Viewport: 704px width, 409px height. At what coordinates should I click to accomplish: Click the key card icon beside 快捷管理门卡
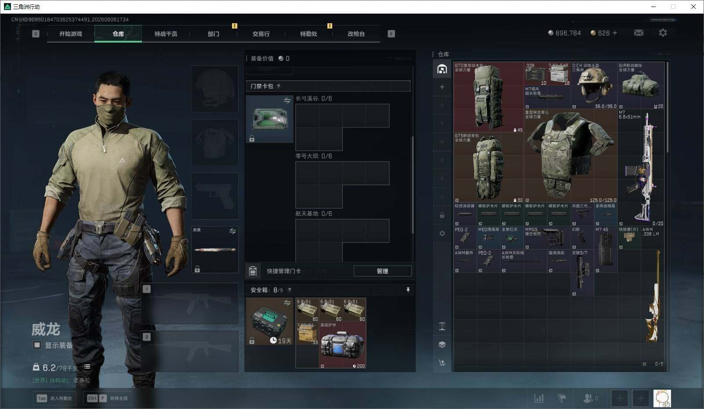point(253,271)
